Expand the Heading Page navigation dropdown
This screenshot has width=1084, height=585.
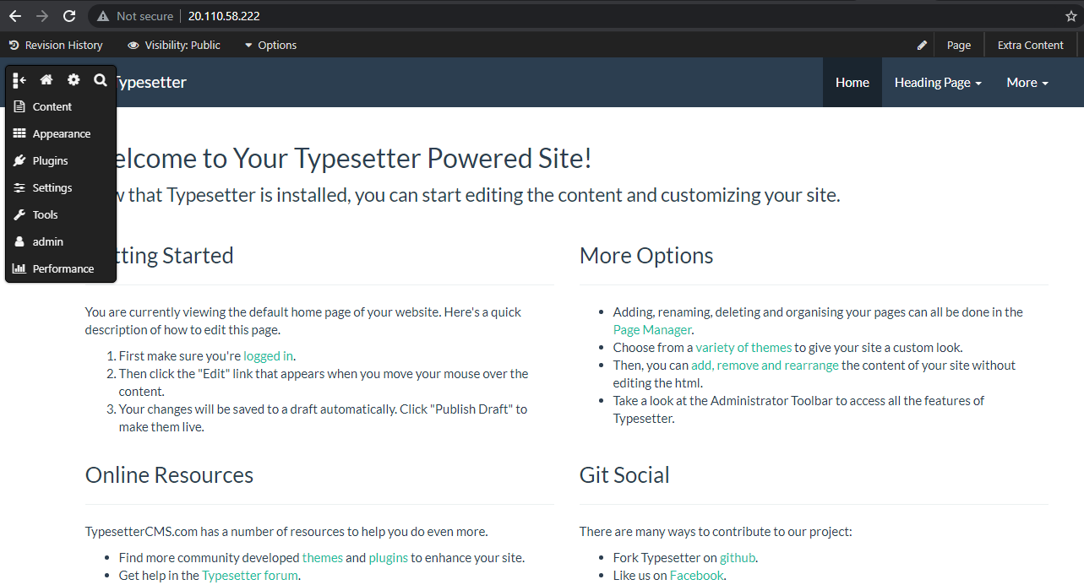937,83
